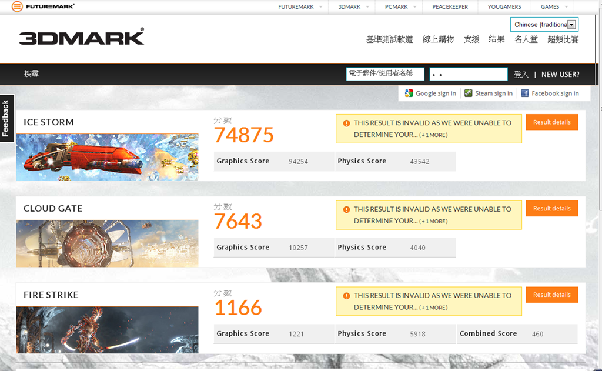Click Ice Storm graphics score 94254
Viewport: 602px width, 371px height.
pos(298,162)
